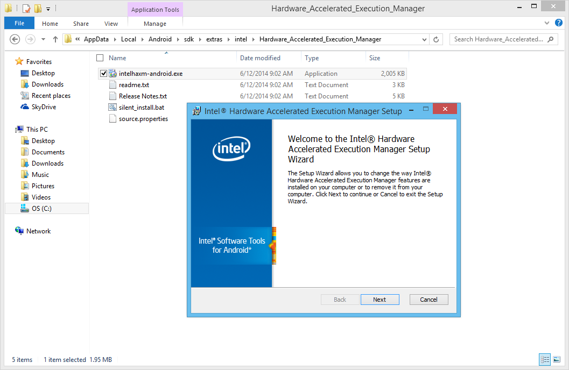
Task: Switch to large icons view in status bar
Action: (x=558, y=359)
